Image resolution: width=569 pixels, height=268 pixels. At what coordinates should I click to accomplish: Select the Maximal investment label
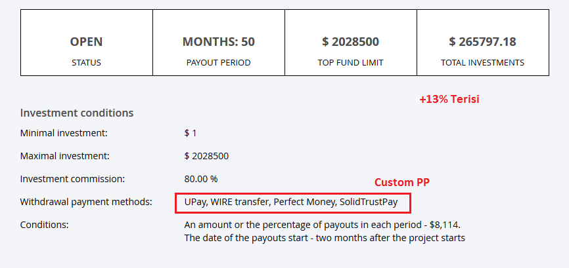pyautogui.click(x=65, y=156)
